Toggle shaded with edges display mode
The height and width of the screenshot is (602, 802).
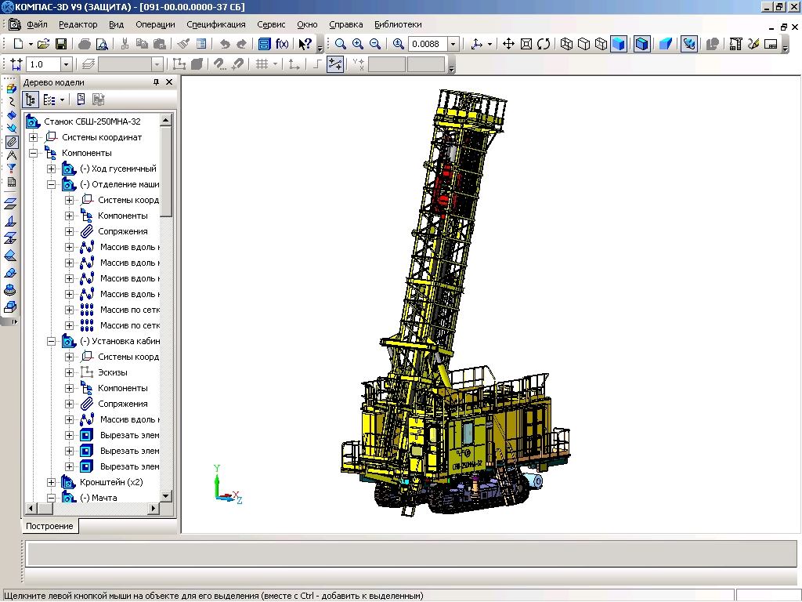click(x=641, y=44)
